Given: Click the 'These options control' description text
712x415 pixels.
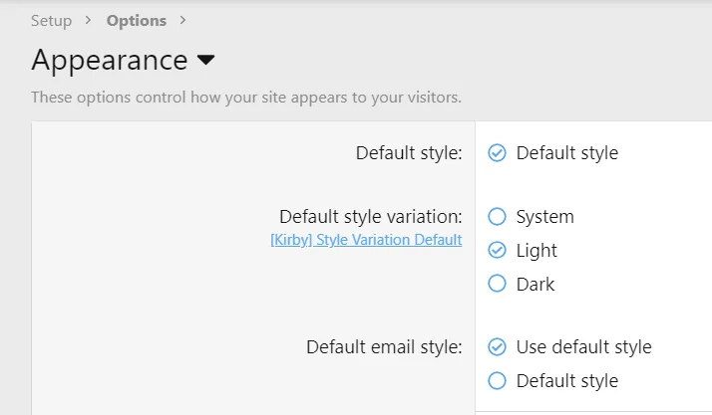Looking at the screenshot, I should pos(245,98).
